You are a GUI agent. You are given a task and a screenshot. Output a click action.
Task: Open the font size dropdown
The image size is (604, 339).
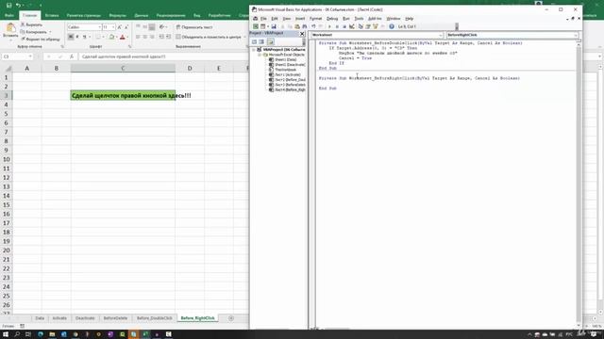click(113, 27)
